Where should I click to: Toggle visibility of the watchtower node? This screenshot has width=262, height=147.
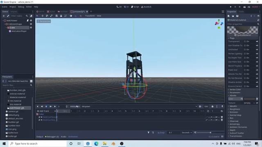[x=31, y=20]
